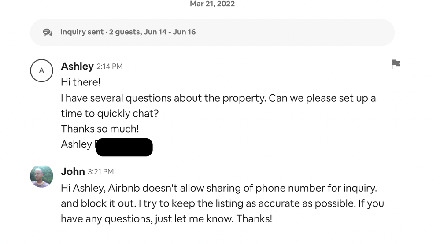The width and height of the screenshot is (440, 244).
Task: Click the "and block it out" reply line
Action: tap(222, 203)
